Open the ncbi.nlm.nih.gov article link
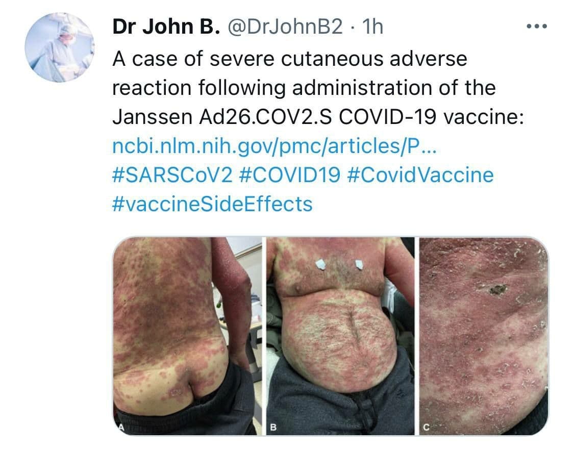Viewport: 574px width, 451px height. pyautogui.click(x=274, y=146)
